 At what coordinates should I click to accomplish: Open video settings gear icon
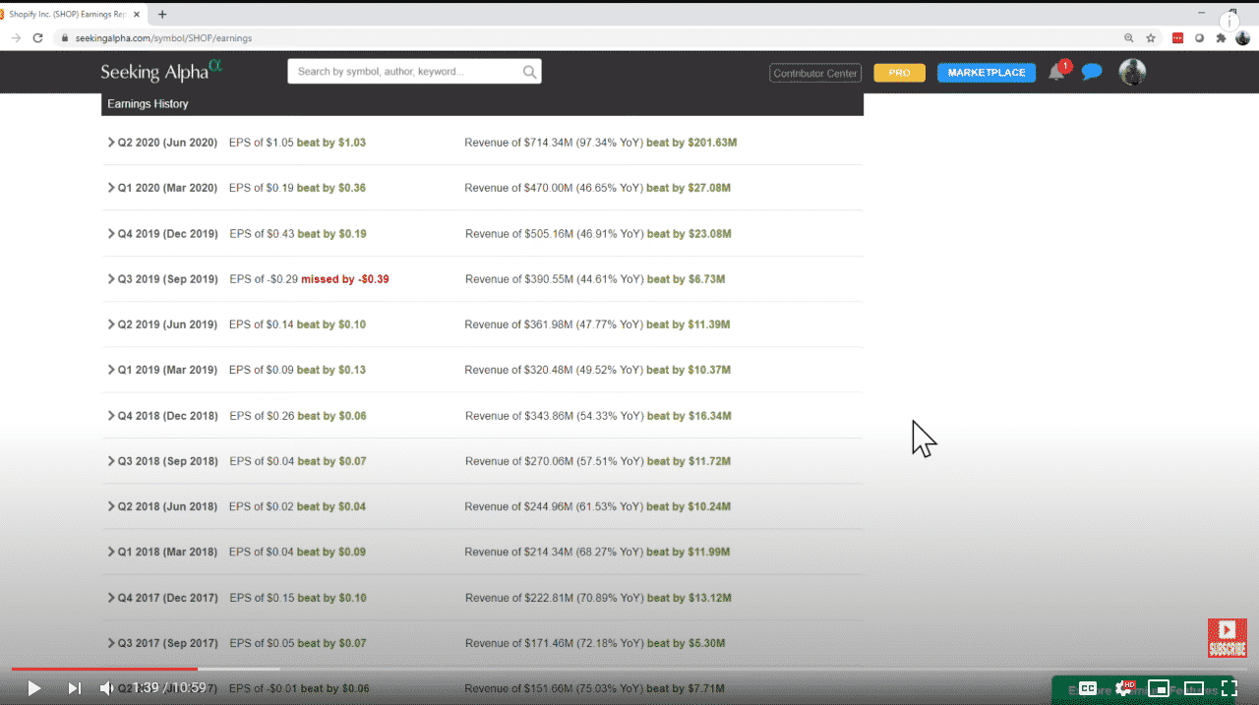pos(1123,688)
